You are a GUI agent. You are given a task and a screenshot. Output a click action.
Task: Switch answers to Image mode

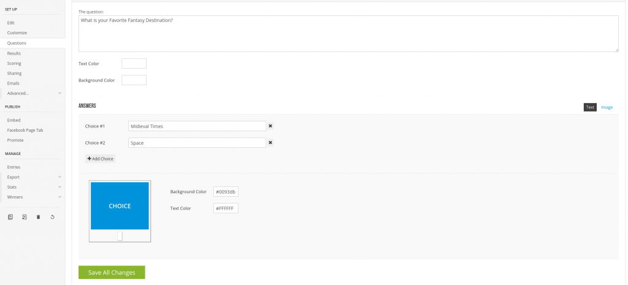tap(607, 107)
